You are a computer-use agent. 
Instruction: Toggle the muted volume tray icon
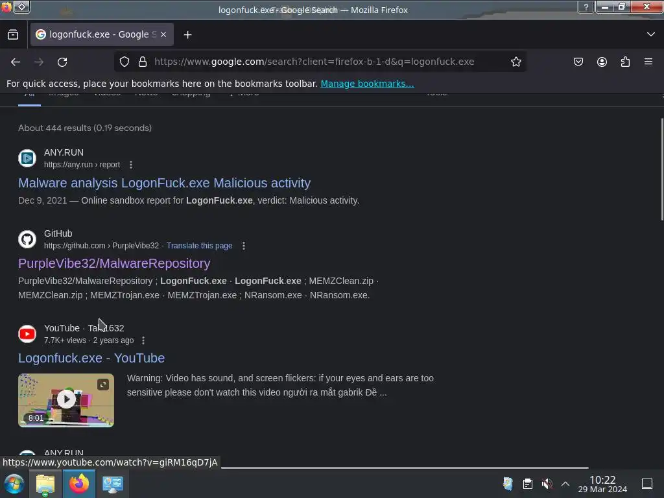547,484
